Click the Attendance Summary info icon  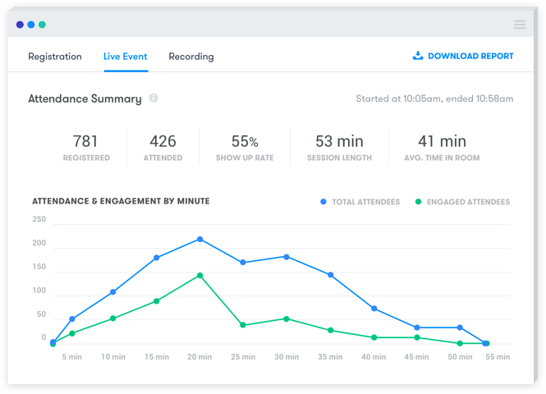154,98
